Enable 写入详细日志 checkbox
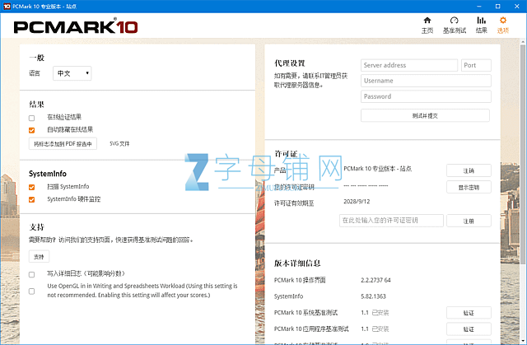Screen dimensions: 527x345 [31, 274]
